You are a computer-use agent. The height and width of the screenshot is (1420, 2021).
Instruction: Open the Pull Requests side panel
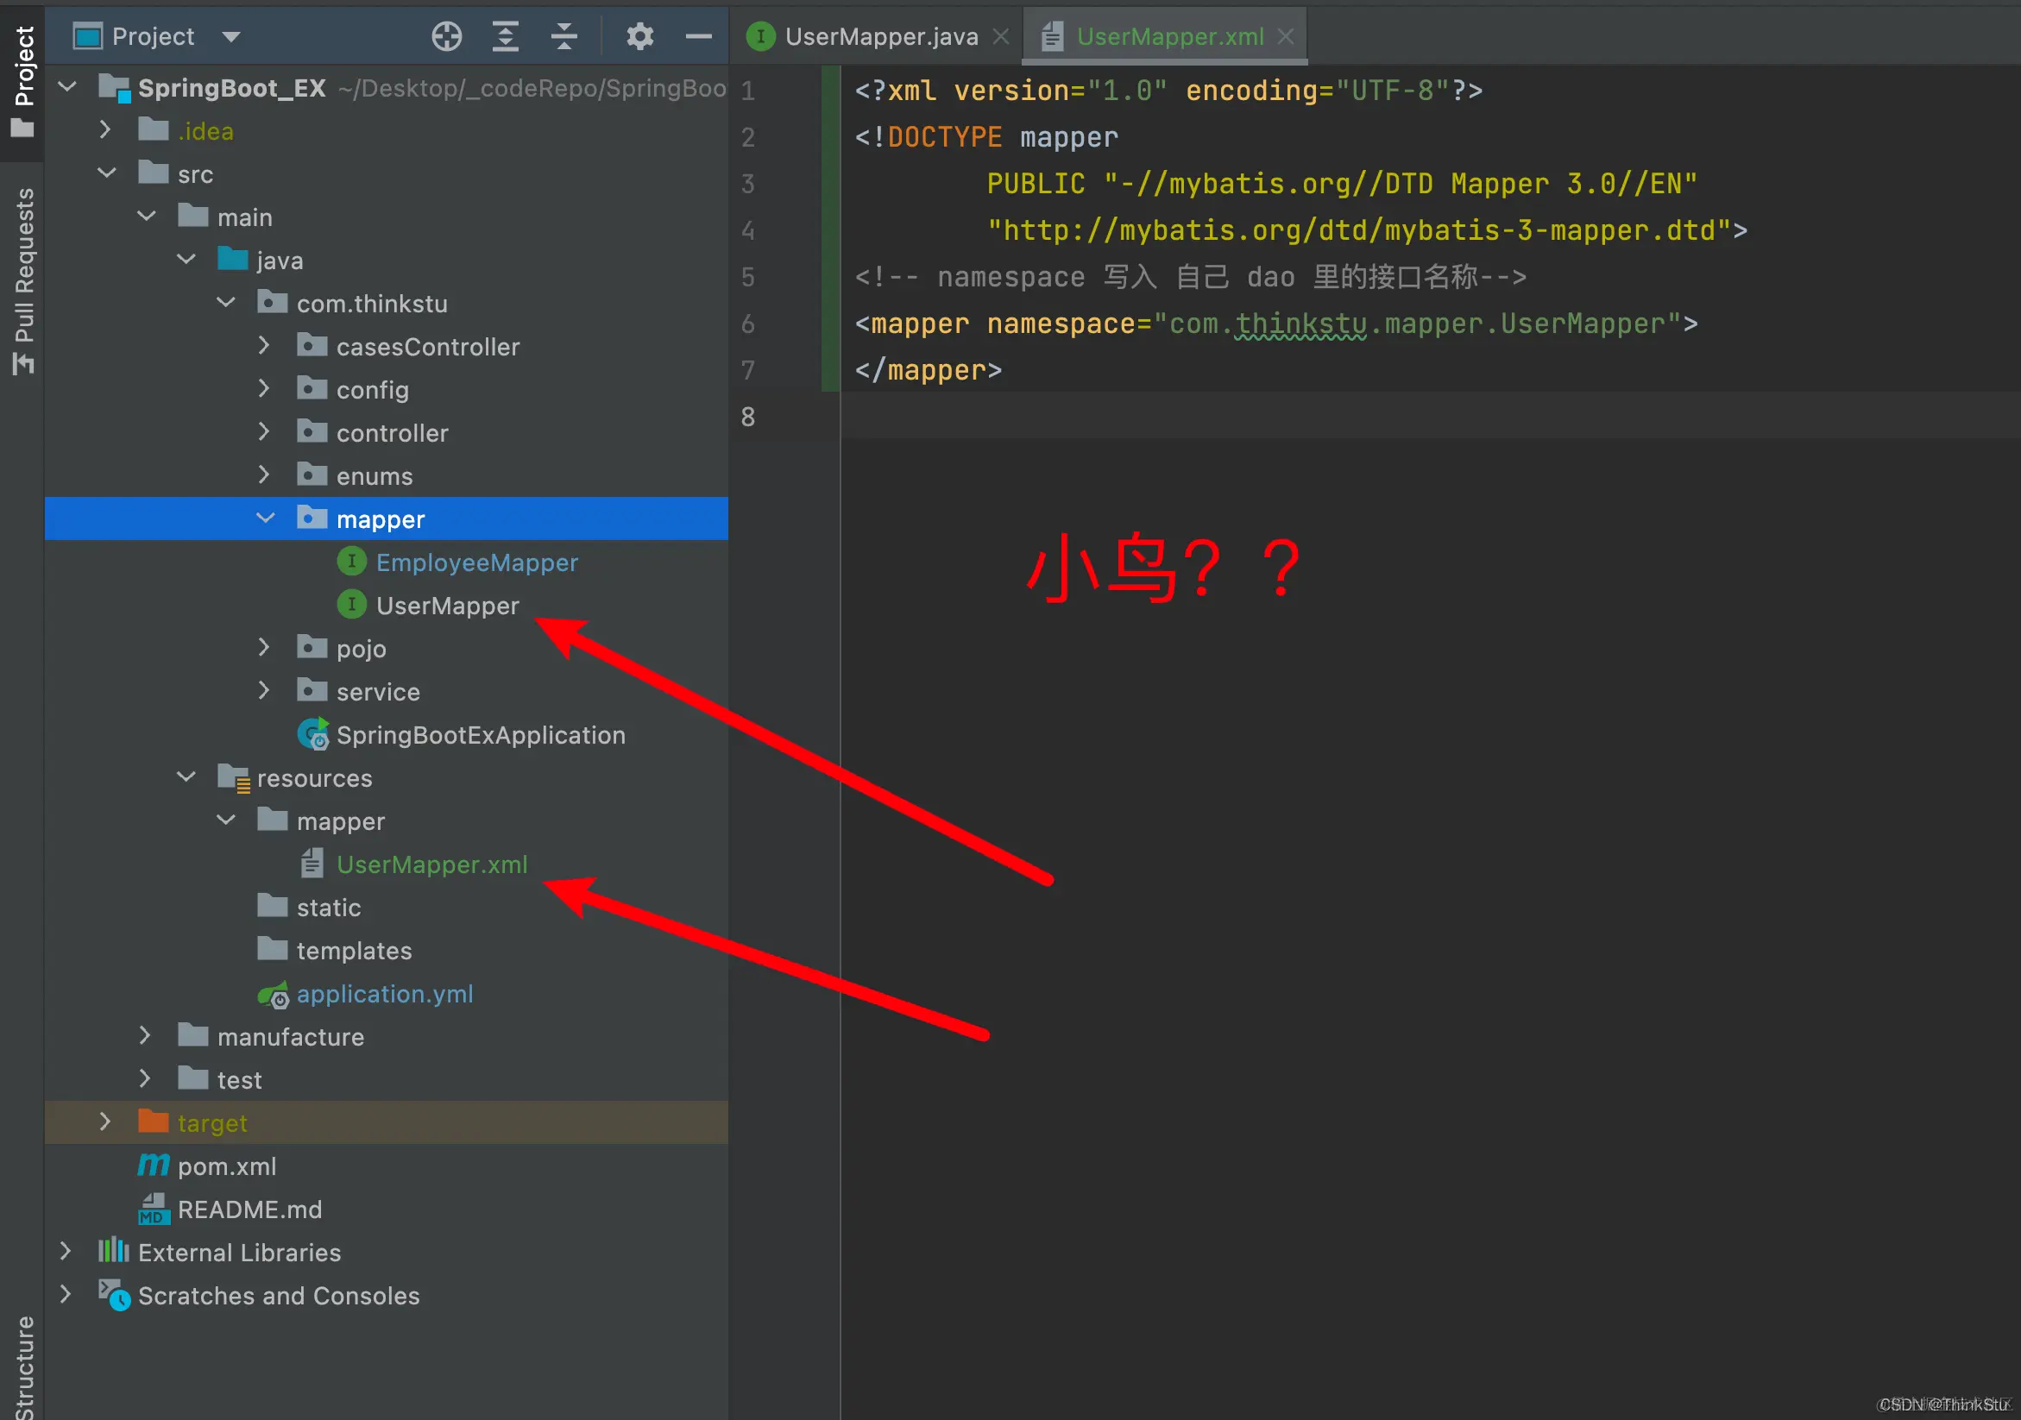click(24, 280)
